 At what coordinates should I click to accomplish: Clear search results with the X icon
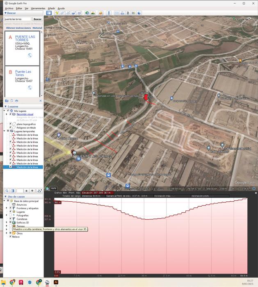[x=41, y=101]
